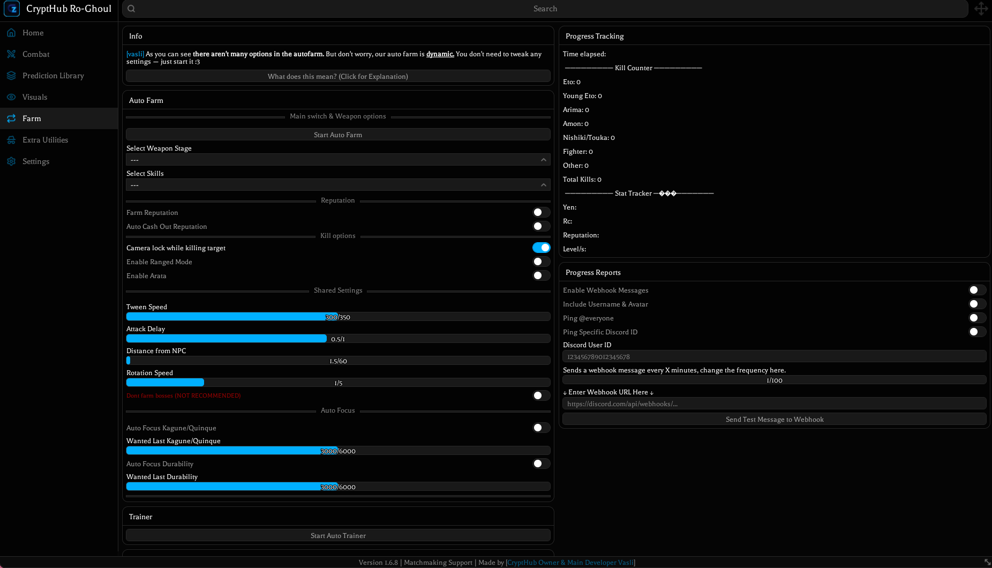
Task: Turn on Ping @everyone
Action: [977, 318]
